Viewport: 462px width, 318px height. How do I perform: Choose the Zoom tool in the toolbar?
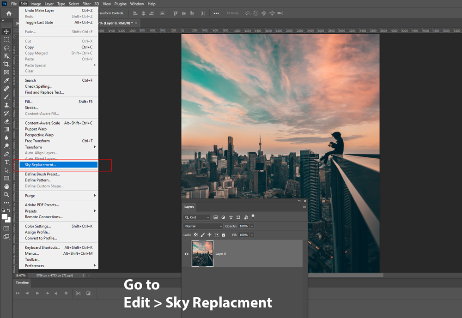[6, 194]
